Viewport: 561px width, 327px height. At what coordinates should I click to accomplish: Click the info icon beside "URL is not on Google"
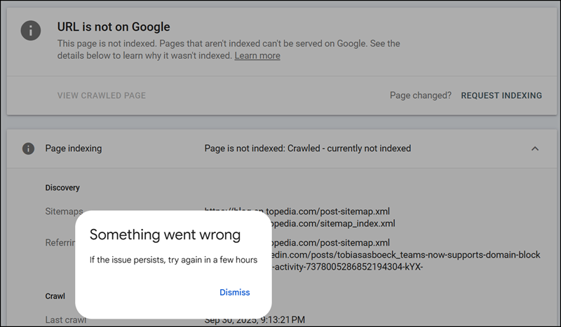click(x=29, y=31)
